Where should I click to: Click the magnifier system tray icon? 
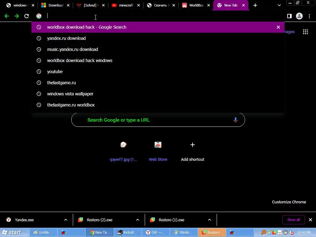(264, 232)
